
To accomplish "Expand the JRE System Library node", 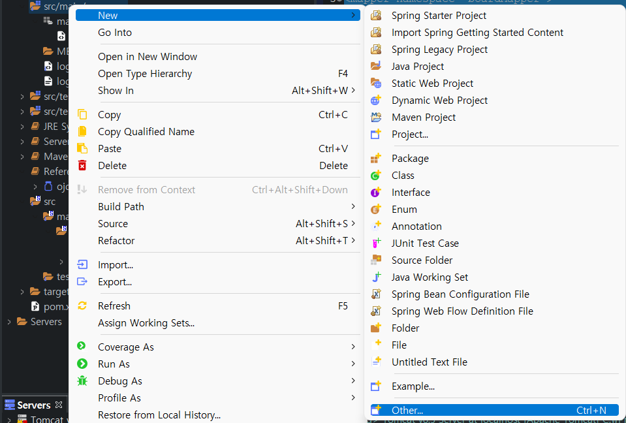I will click(x=22, y=127).
